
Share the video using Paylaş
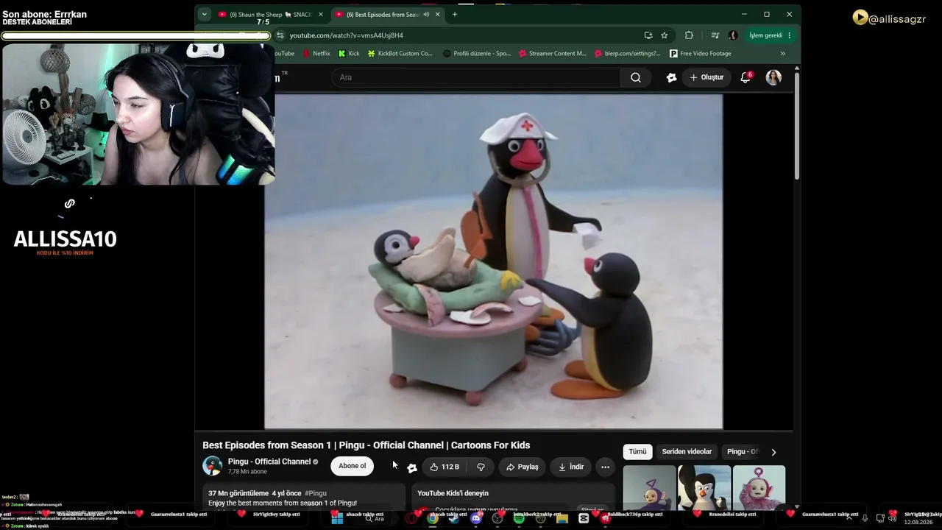[523, 467]
